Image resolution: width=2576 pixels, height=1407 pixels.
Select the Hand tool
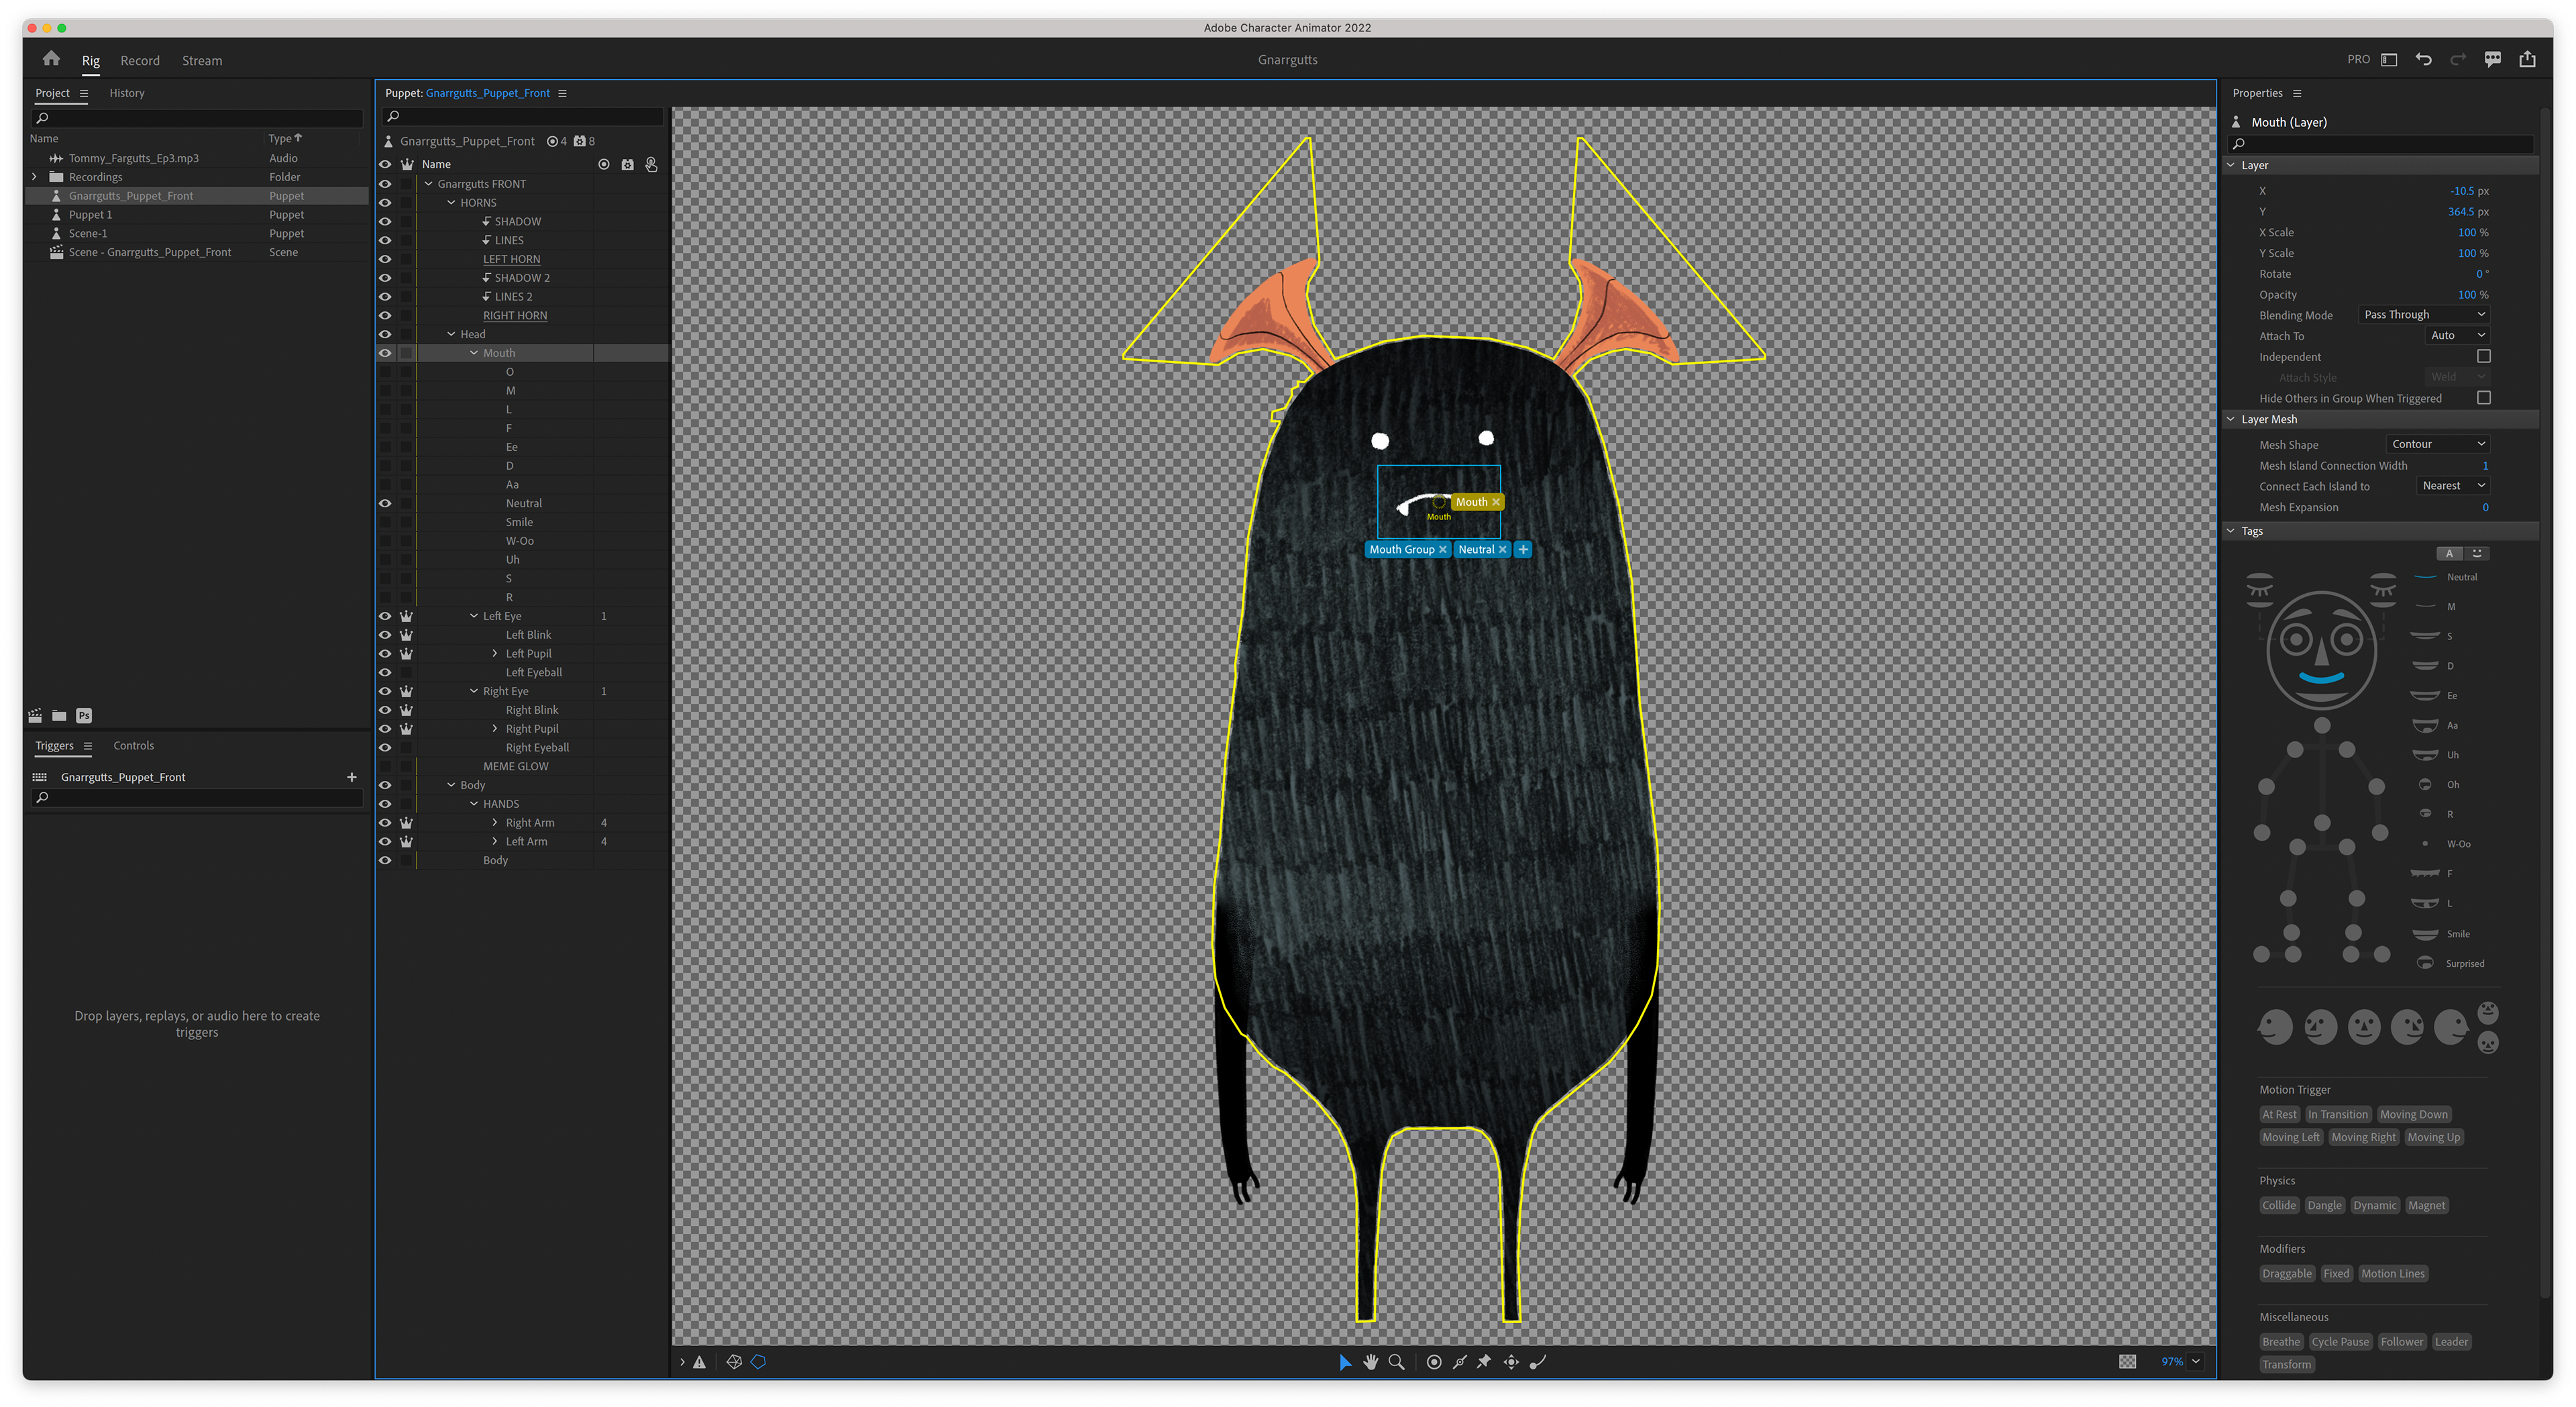[x=1371, y=1362]
